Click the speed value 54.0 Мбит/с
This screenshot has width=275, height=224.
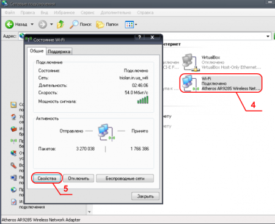136,93
